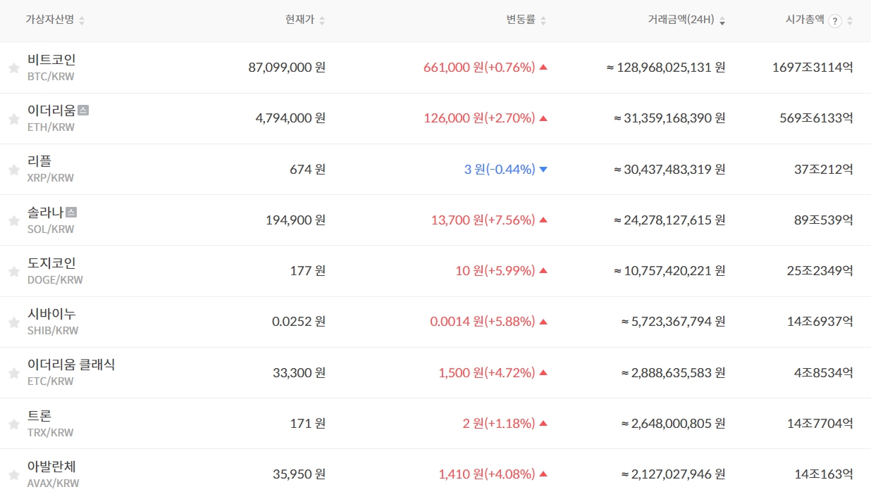
Task: Favorite Tron TRX/KRW with star
Action: [x=13, y=424]
